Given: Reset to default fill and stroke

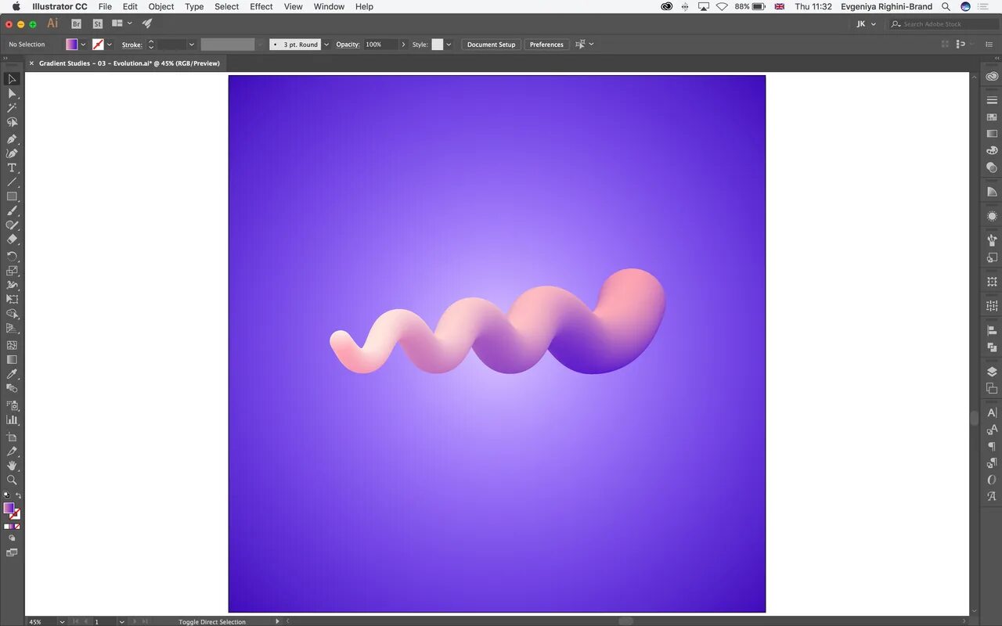Looking at the screenshot, I should click(6, 496).
